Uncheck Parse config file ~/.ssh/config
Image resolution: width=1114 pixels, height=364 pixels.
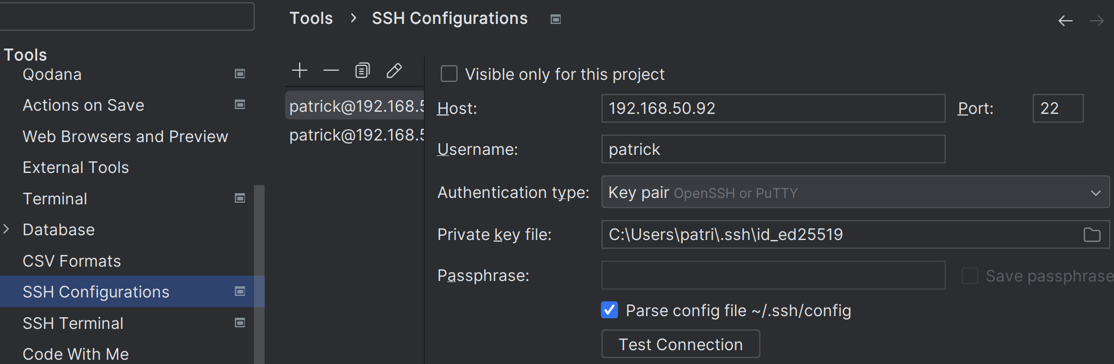(x=610, y=310)
